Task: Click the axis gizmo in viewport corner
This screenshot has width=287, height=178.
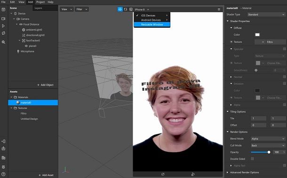Action: pyautogui.click(x=65, y=170)
